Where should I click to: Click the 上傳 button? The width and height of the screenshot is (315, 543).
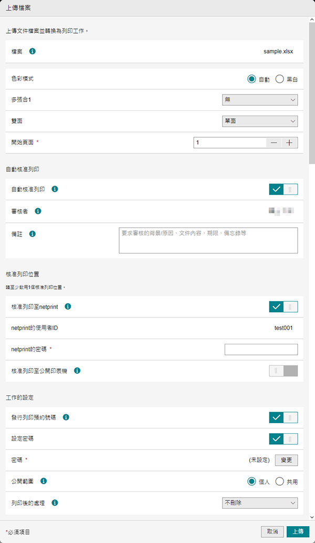pyautogui.click(x=298, y=531)
